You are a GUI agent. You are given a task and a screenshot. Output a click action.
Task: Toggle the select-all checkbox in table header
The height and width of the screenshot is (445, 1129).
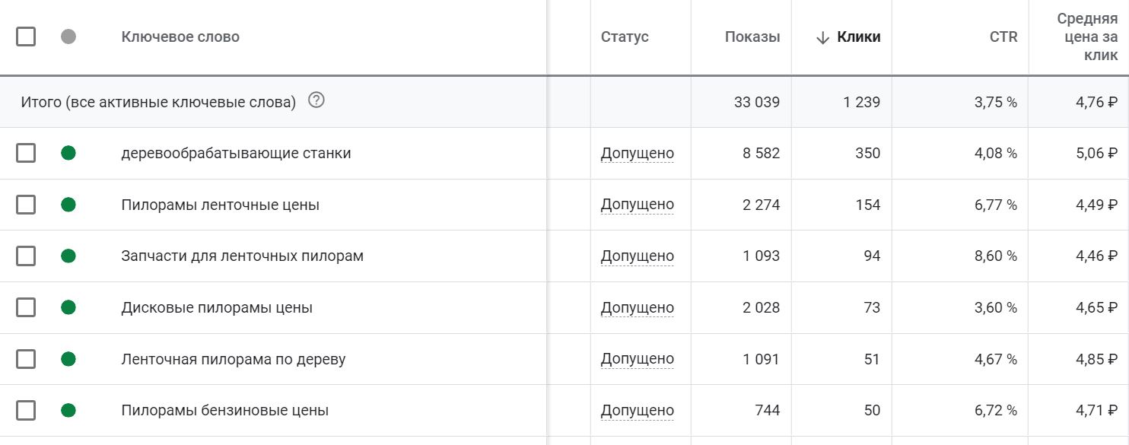click(x=26, y=37)
